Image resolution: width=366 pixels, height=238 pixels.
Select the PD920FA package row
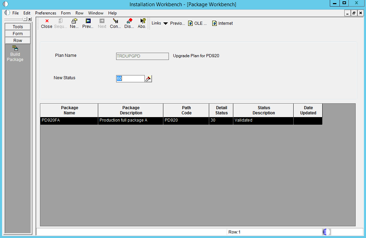click(69, 121)
